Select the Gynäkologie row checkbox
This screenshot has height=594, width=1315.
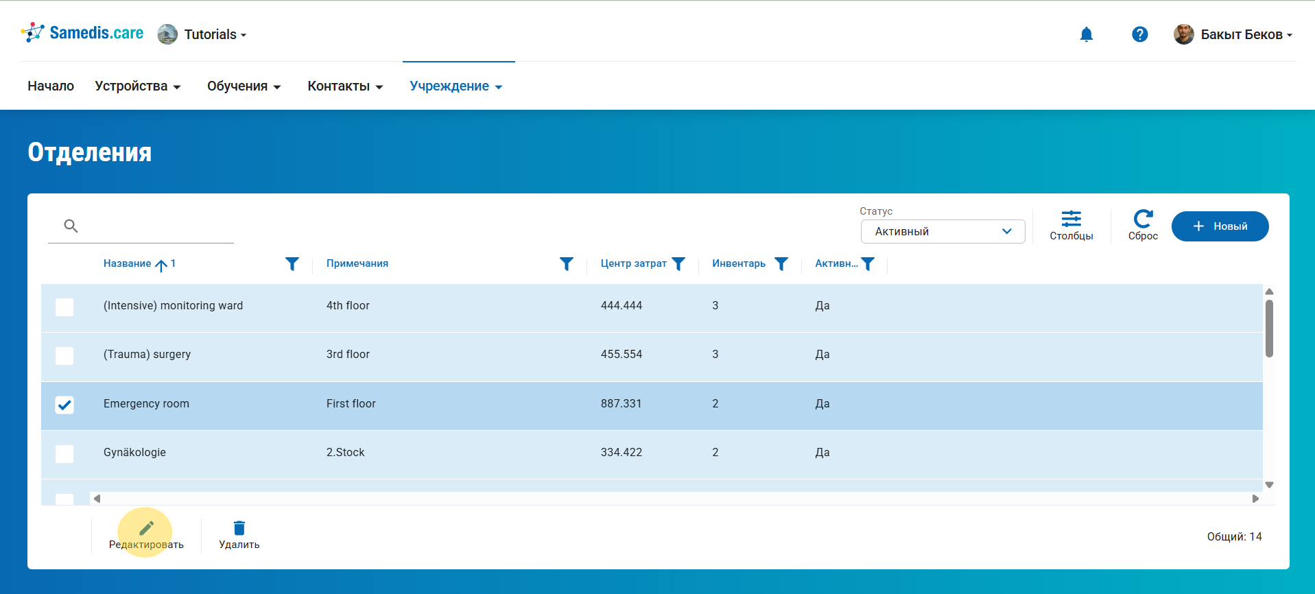pos(64,453)
